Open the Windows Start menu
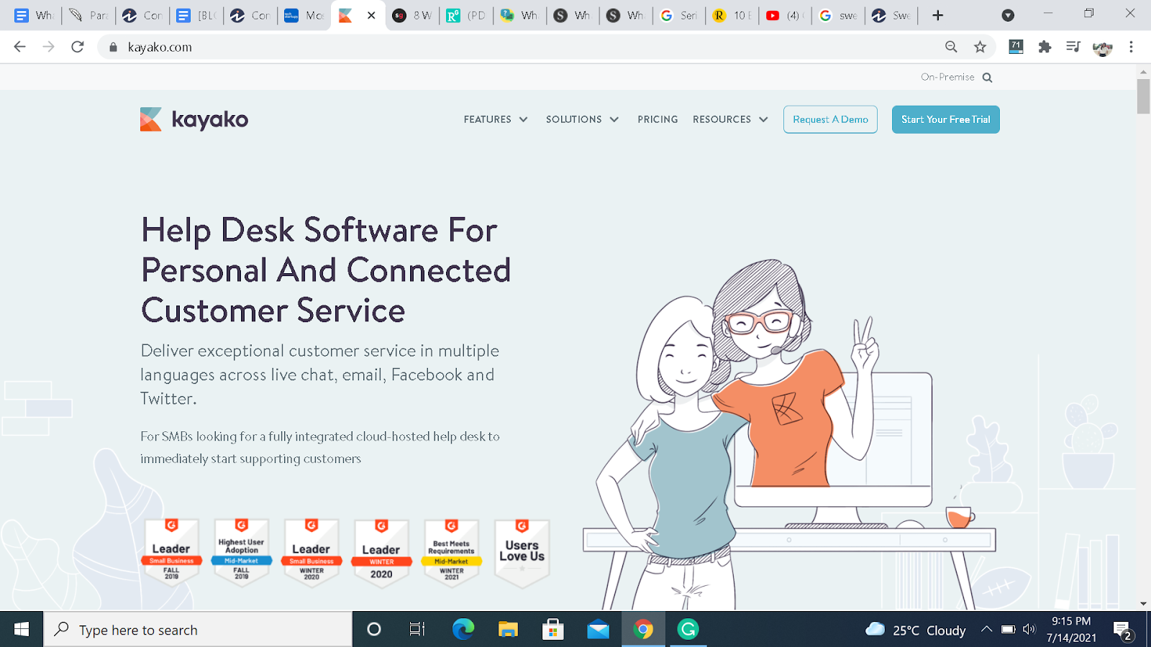 click(x=22, y=630)
